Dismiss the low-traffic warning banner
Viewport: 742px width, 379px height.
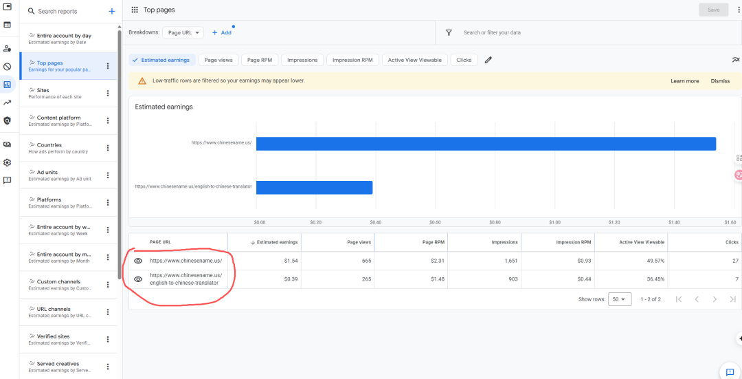(720, 81)
